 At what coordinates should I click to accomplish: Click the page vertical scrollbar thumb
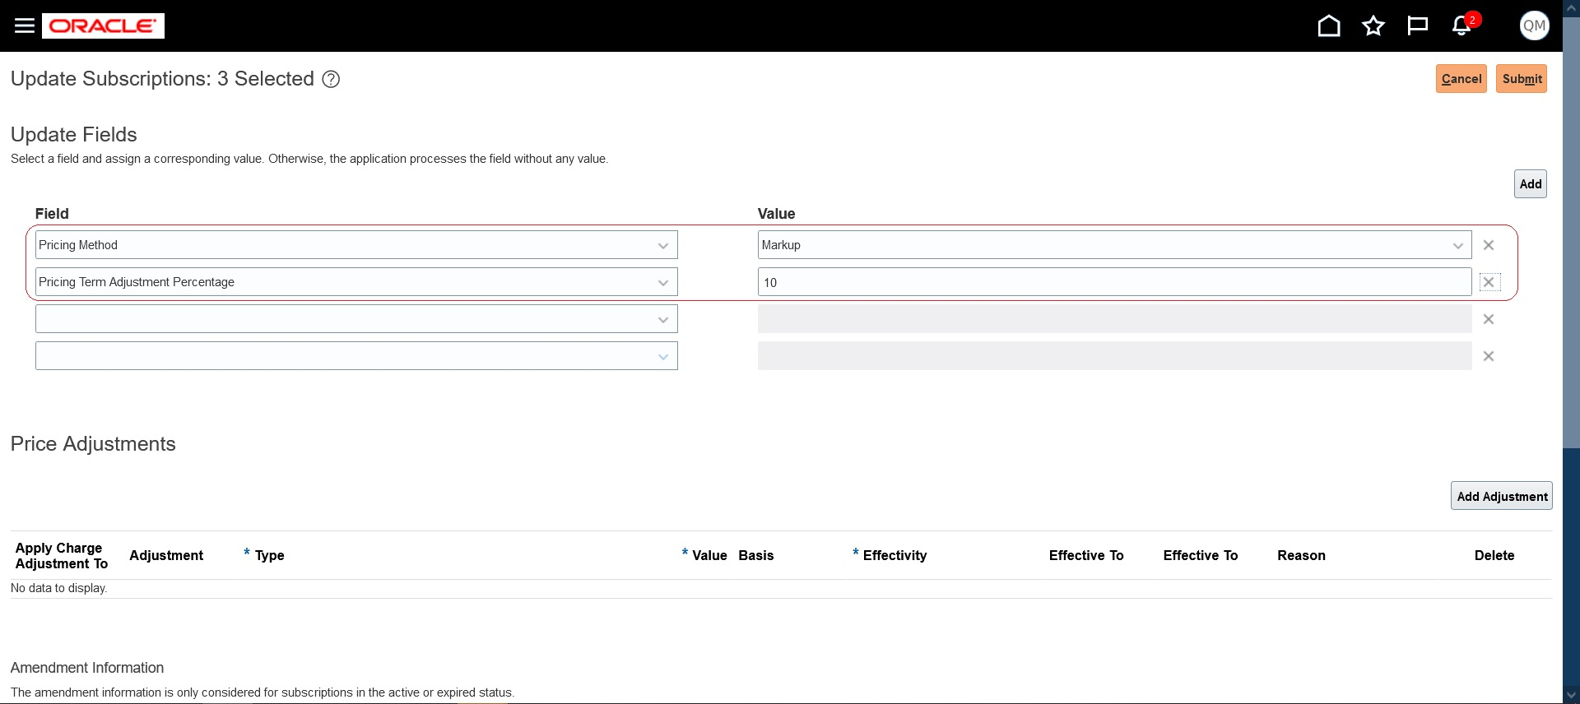pos(1571,233)
